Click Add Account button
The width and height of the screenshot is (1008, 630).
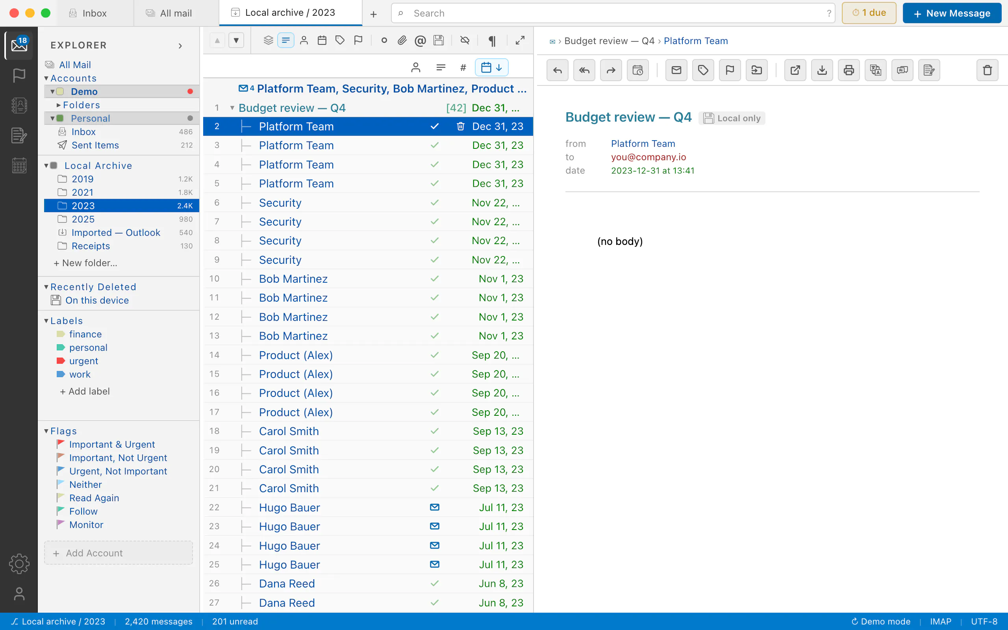[118, 553]
